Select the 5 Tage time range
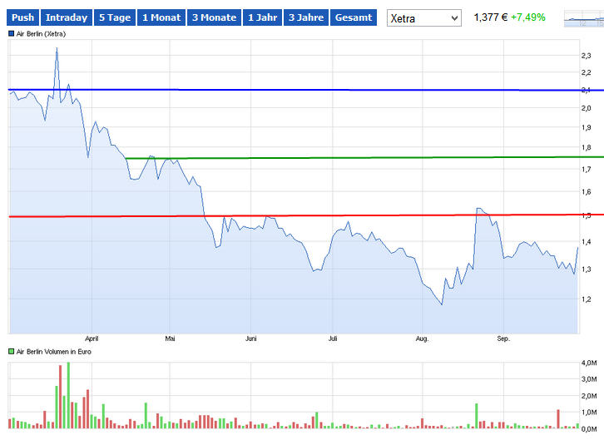 (x=115, y=17)
